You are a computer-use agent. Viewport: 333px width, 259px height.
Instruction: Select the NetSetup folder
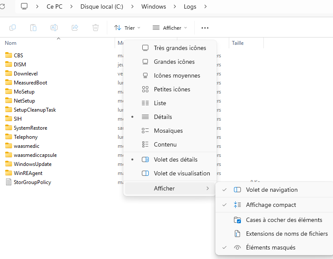point(20,101)
